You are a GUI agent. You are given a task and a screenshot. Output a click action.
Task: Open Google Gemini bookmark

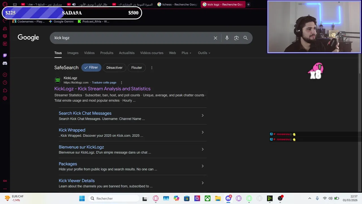tap(61, 22)
